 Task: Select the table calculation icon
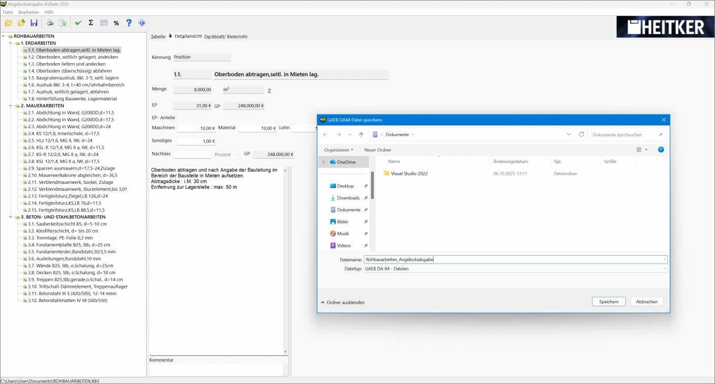tap(103, 23)
